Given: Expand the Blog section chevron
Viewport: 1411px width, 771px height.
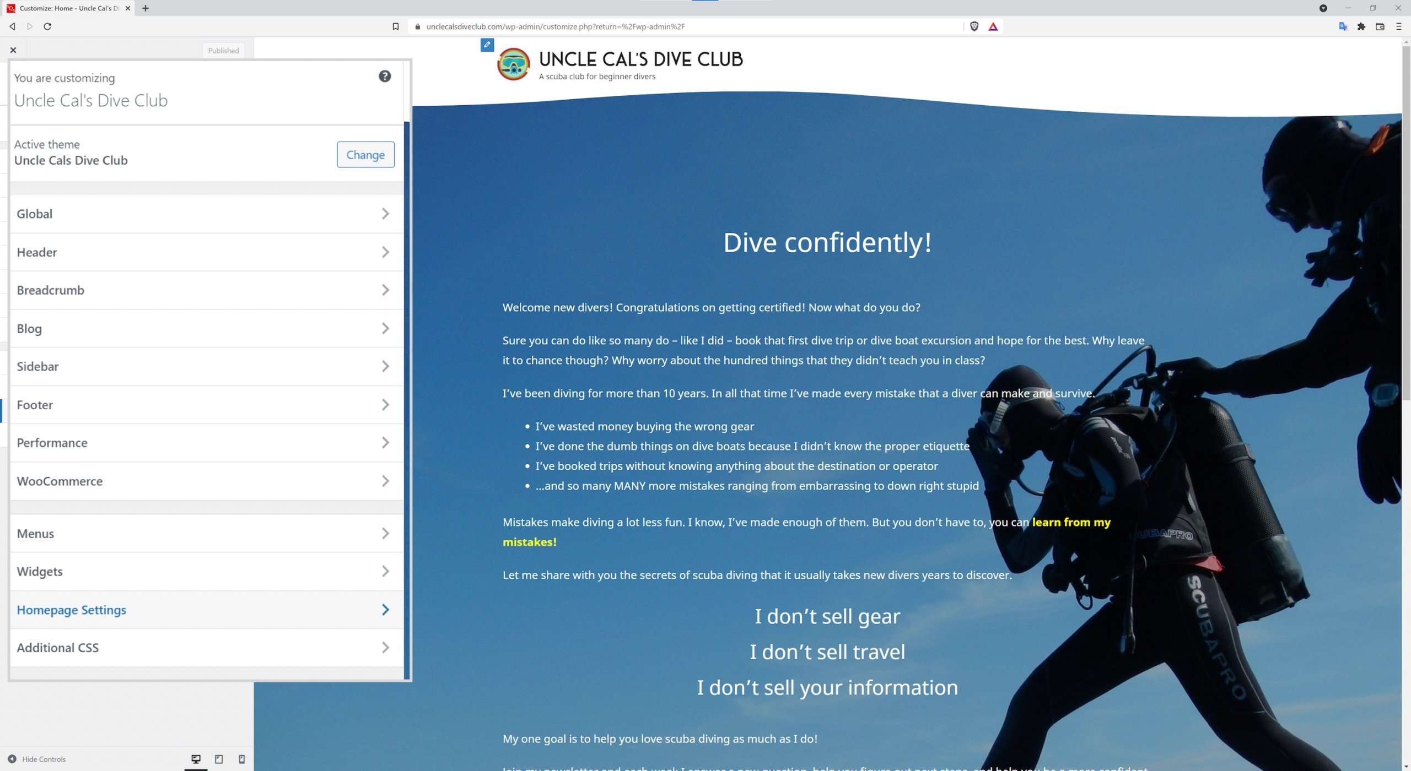Looking at the screenshot, I should click(385, 328).
